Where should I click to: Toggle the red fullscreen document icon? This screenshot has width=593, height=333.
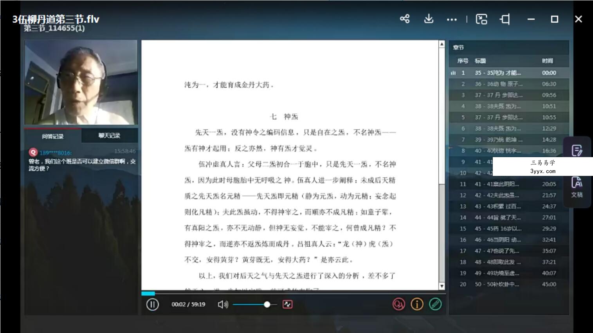click(287, 304)
